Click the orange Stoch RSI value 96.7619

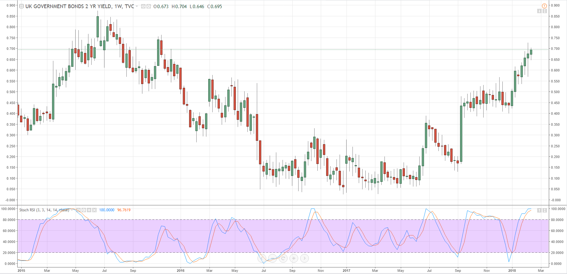click(124, 210)
